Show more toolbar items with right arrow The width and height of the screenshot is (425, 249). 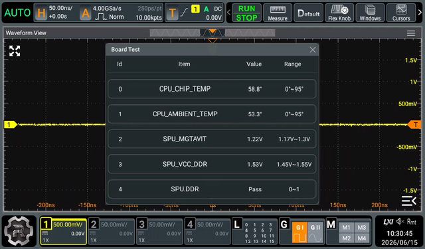[420, 13]
